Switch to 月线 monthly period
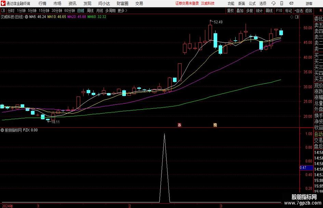 (x=99, y=11)
